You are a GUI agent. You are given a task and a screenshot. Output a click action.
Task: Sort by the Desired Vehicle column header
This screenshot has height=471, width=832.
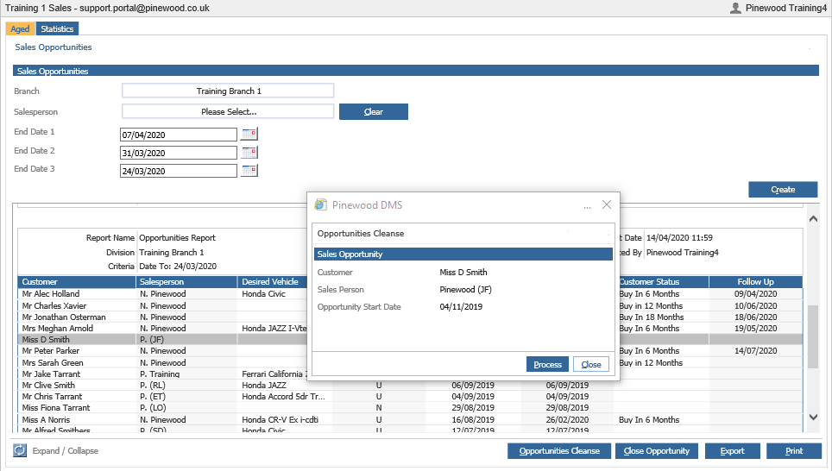272,281
